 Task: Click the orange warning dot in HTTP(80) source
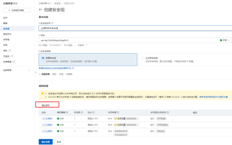coord(116,119)
